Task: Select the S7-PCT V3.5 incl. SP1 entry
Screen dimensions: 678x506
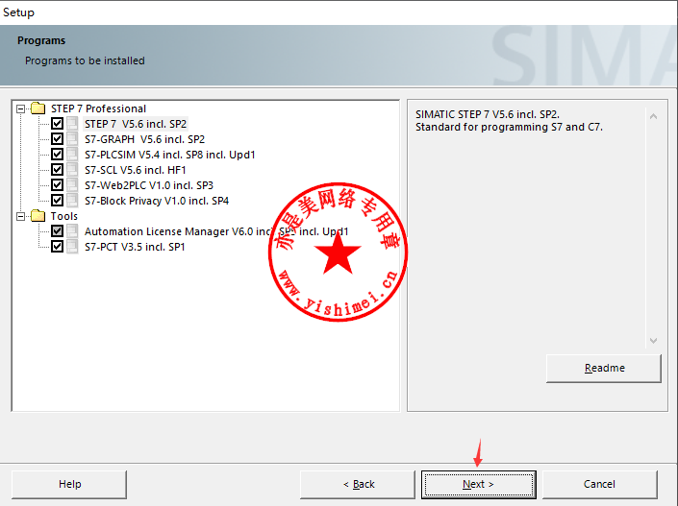Action: coord(135,247)
